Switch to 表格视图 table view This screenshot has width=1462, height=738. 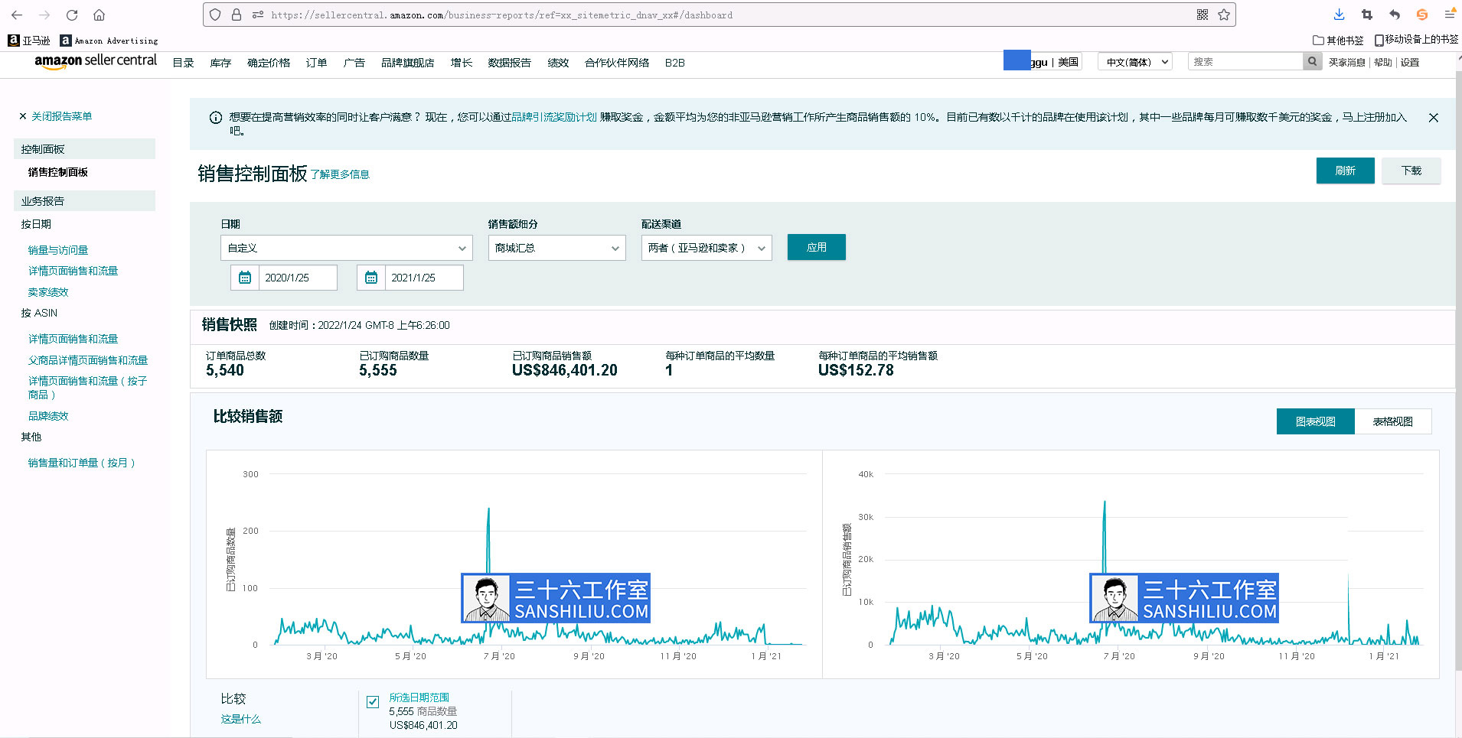pos(1393,421)
